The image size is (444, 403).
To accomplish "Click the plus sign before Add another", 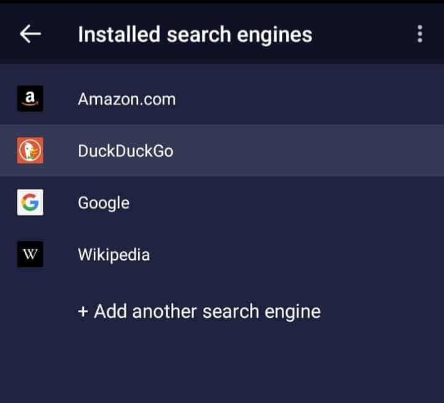I will [83, 311].
